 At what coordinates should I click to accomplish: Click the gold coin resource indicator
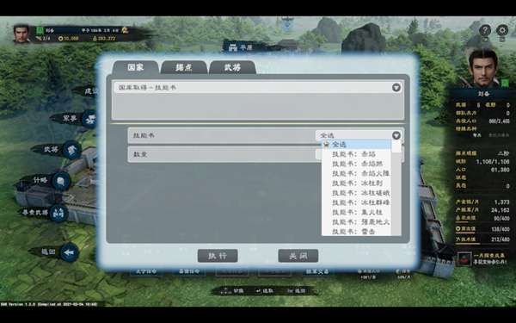[x=69, y=39]
